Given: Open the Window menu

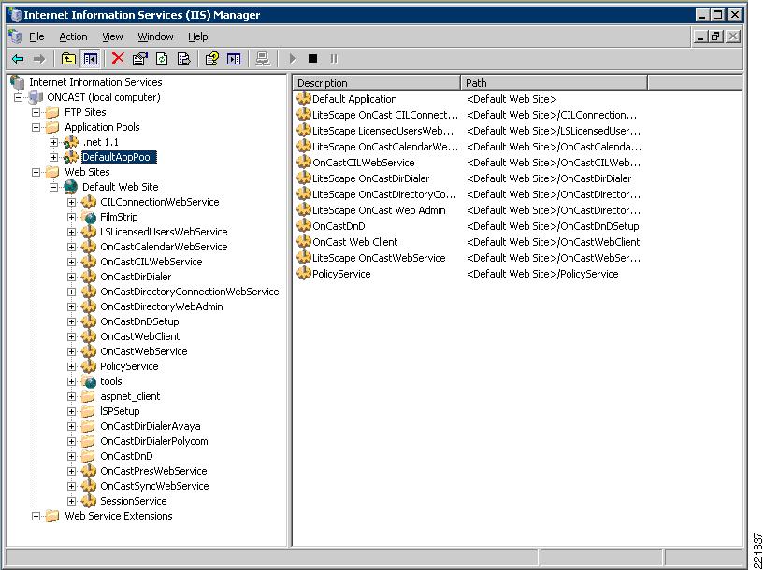Looking at the screenshot, I should point(155,36).
